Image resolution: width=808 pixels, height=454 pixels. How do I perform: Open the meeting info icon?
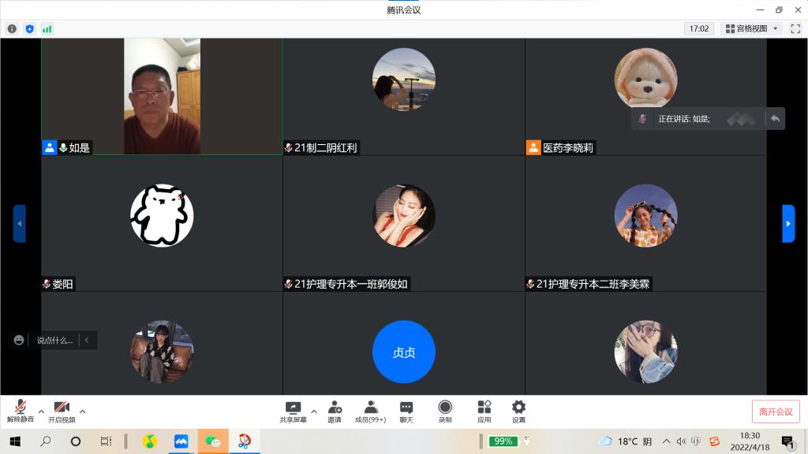click(x=12, y=28)
